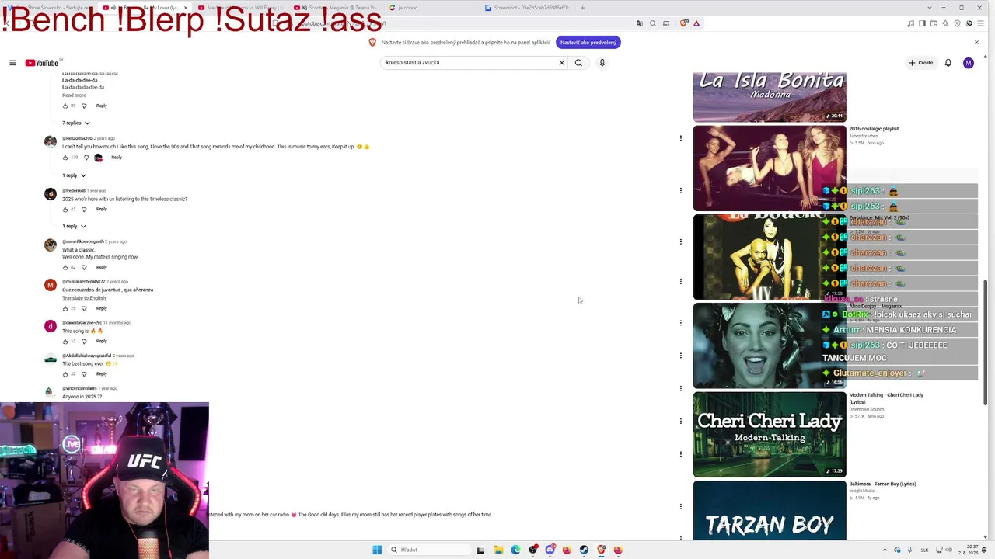Open Windows Start menu
995x559 pixels.
377,550
